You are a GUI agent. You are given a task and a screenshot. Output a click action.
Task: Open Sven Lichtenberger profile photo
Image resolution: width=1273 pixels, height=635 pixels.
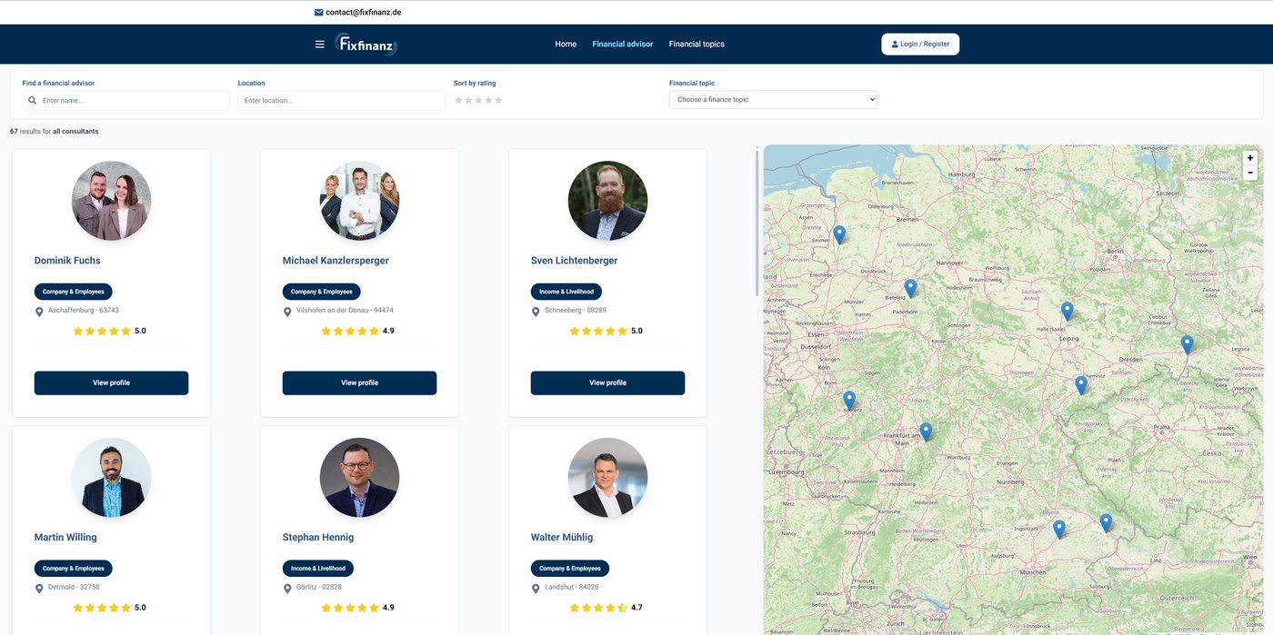click(x=607, y=201)
